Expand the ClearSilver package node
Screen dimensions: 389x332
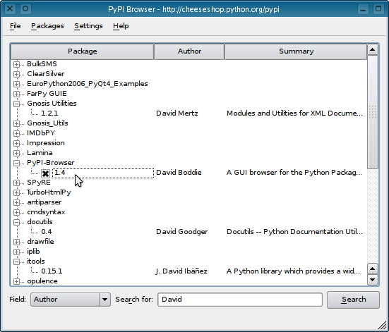pyautogui.click(x=16, y=74)
